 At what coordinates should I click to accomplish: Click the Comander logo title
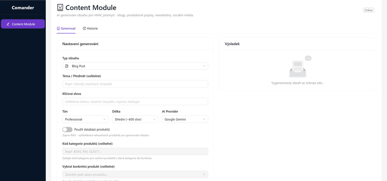coord(23,8)
